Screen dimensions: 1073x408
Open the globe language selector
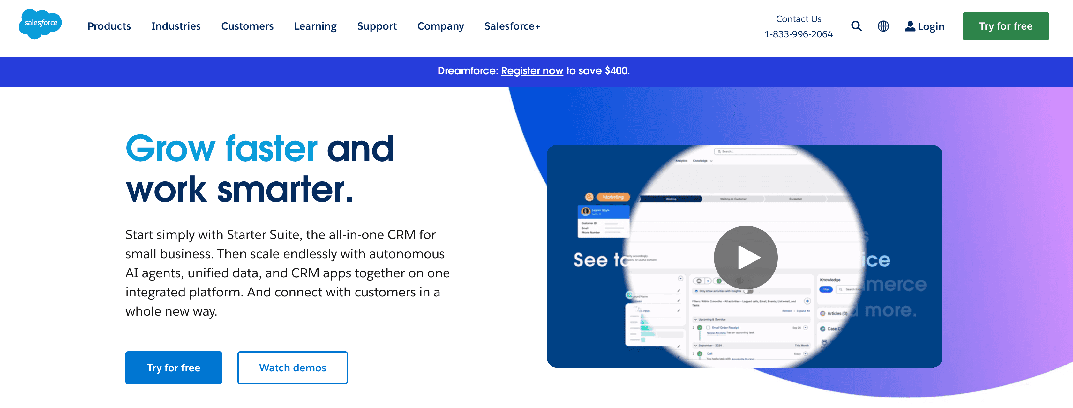pos(883,26)
